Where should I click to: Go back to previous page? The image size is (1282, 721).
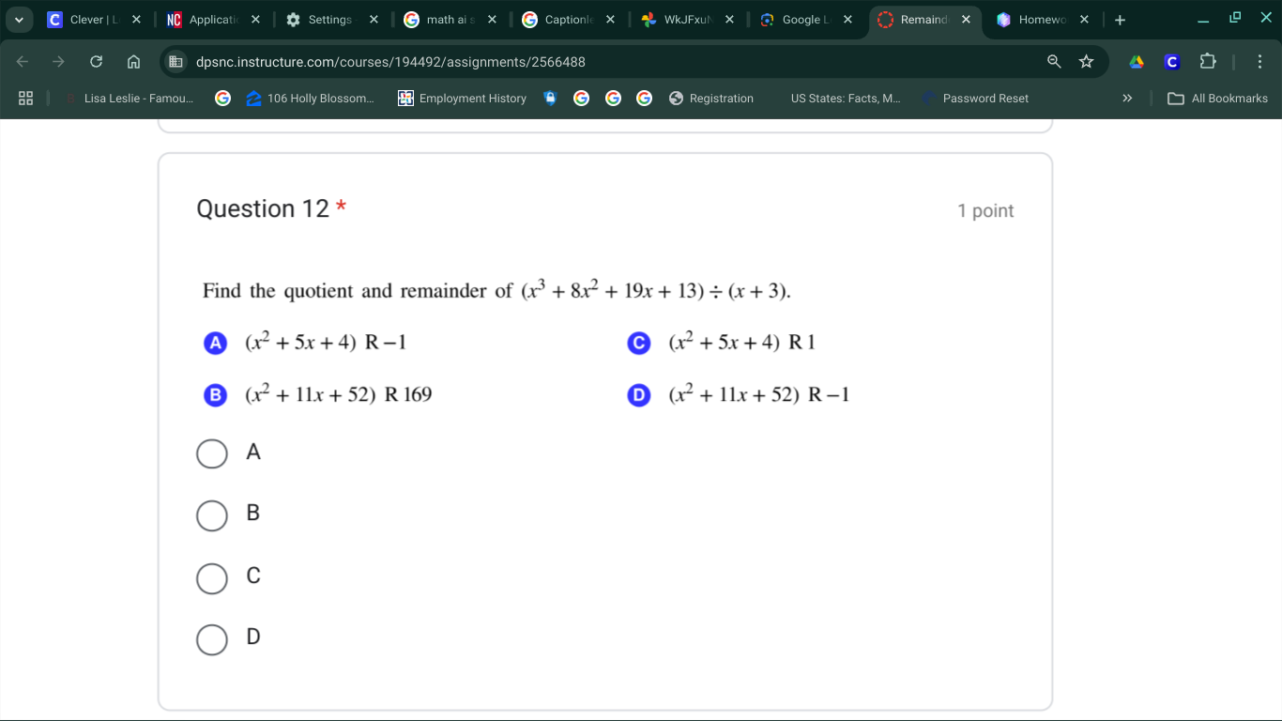[23, 62]
